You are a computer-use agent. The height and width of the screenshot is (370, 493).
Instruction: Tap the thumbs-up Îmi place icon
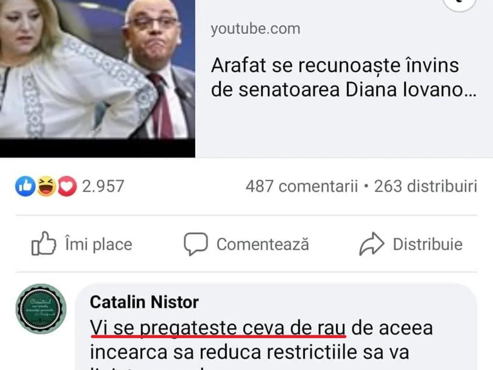click(x=44, y=244)
